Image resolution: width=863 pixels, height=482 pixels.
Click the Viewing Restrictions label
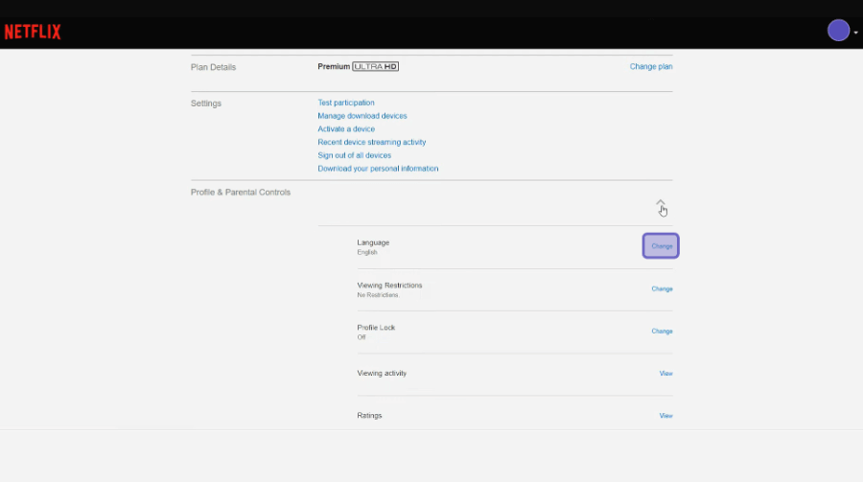pos(389,286)
